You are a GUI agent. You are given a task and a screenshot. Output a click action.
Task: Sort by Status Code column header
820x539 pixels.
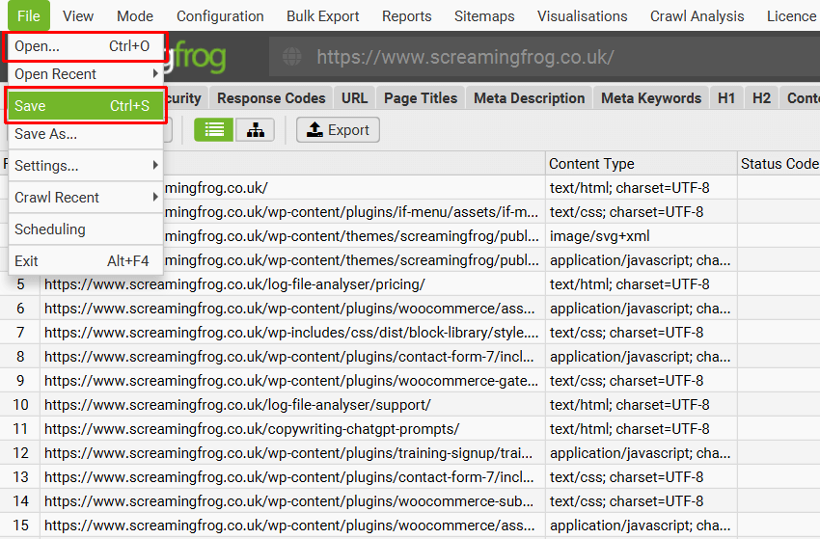(779, 164)
